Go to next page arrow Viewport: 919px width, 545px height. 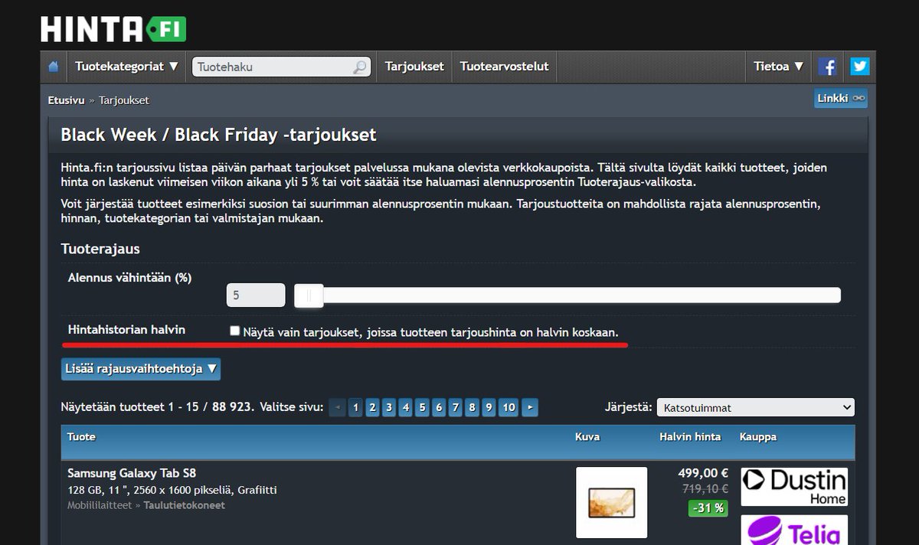[530, 407]
